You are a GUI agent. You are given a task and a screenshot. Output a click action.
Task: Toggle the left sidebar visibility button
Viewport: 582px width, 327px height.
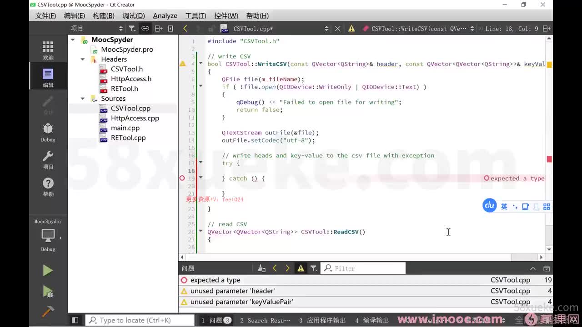75,320
